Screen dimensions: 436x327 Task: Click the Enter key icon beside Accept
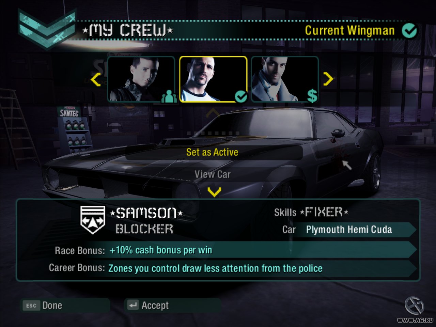pos(133,305)
